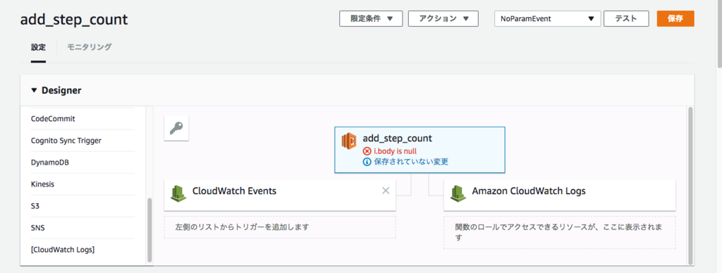Click the Designer canvas vertical scrollbar
Image resolution: width=722 pixels, height=273 pixels.
(690, 186)
